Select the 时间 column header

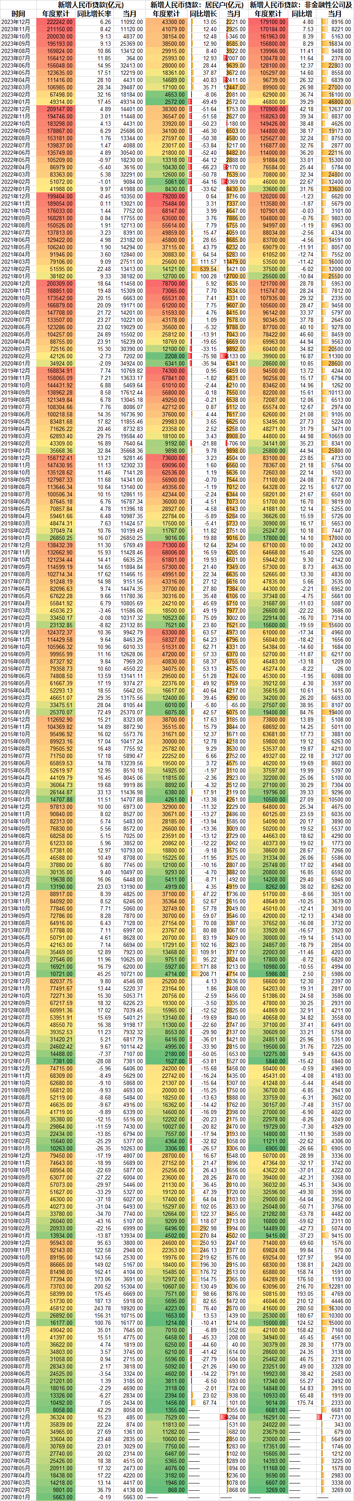(18, 13)
